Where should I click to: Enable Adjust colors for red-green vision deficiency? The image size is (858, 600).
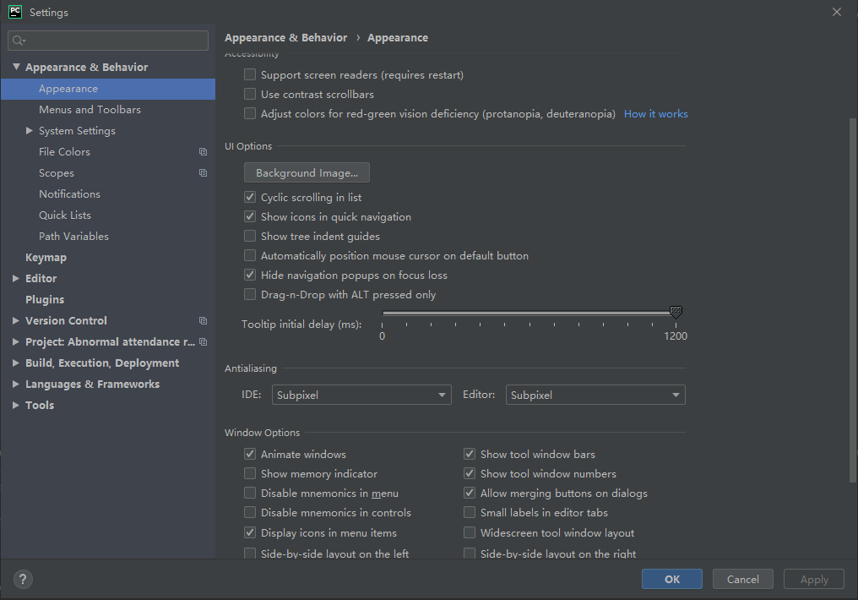(x=249, y=113)
